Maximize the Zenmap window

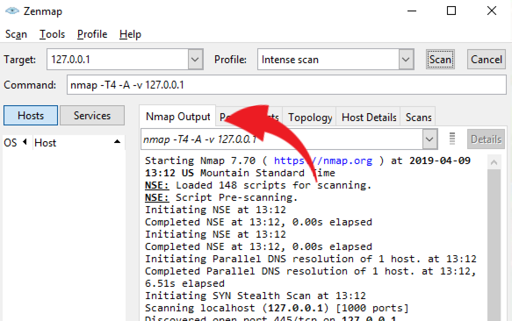tap(451, 11)
